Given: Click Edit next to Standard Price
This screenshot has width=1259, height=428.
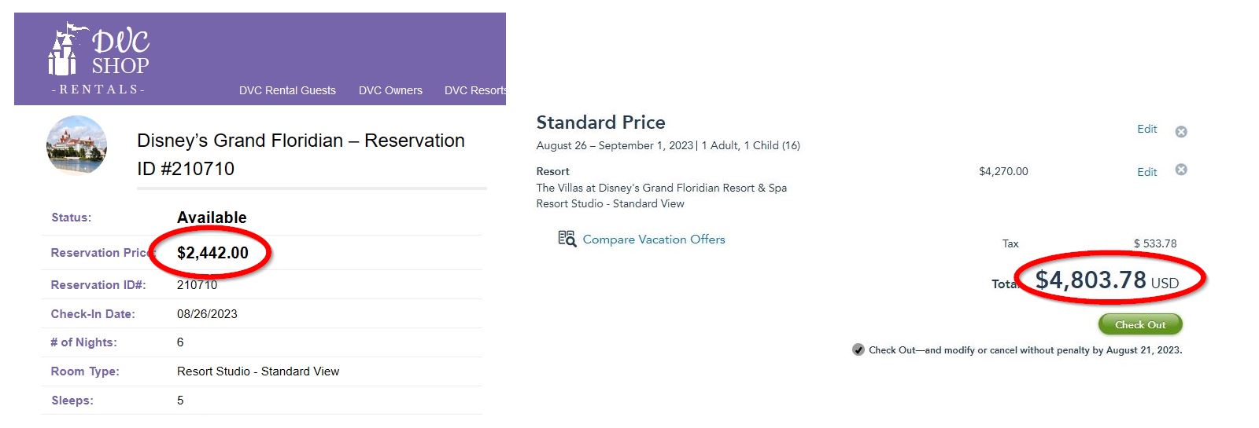Looking at the screenshot, I should point(1146,129).
